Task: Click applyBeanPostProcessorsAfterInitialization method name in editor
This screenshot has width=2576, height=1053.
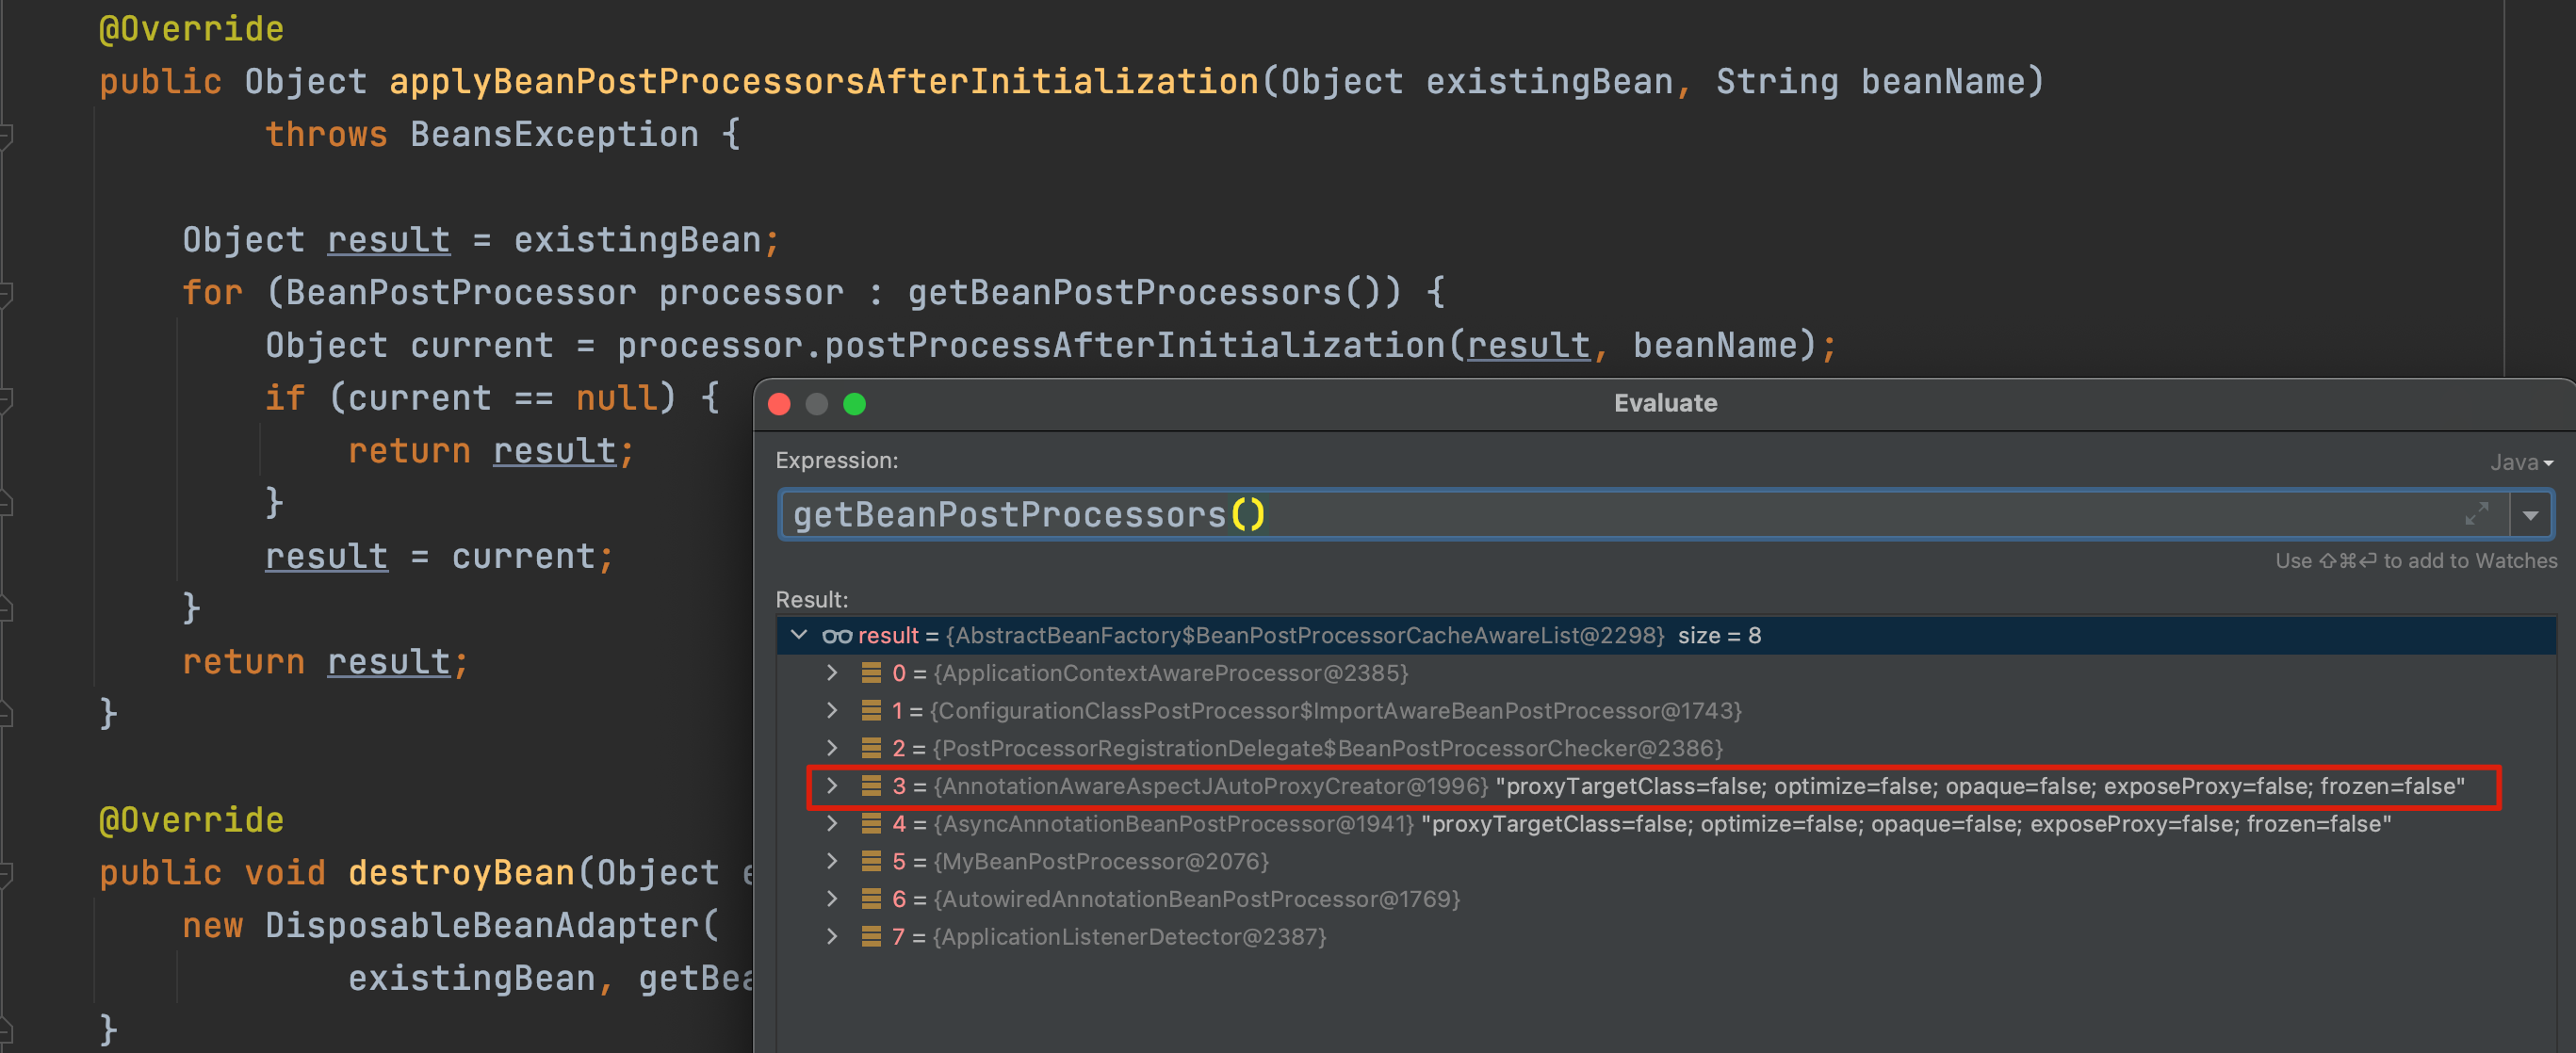Action: click(x=824, y=82)
